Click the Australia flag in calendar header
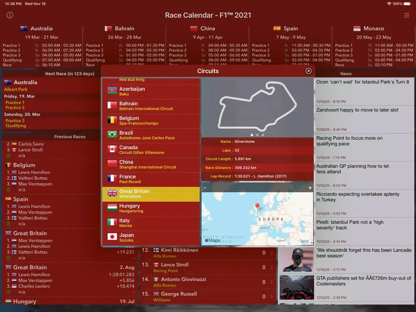 click(24, 28)
